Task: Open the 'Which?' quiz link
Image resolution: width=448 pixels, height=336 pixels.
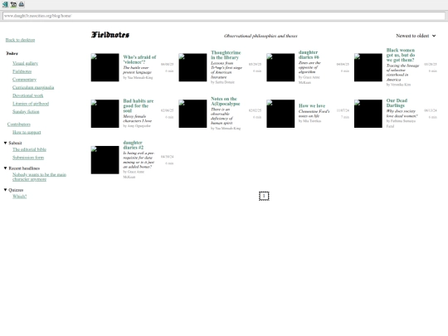Action: coord(19,197)
